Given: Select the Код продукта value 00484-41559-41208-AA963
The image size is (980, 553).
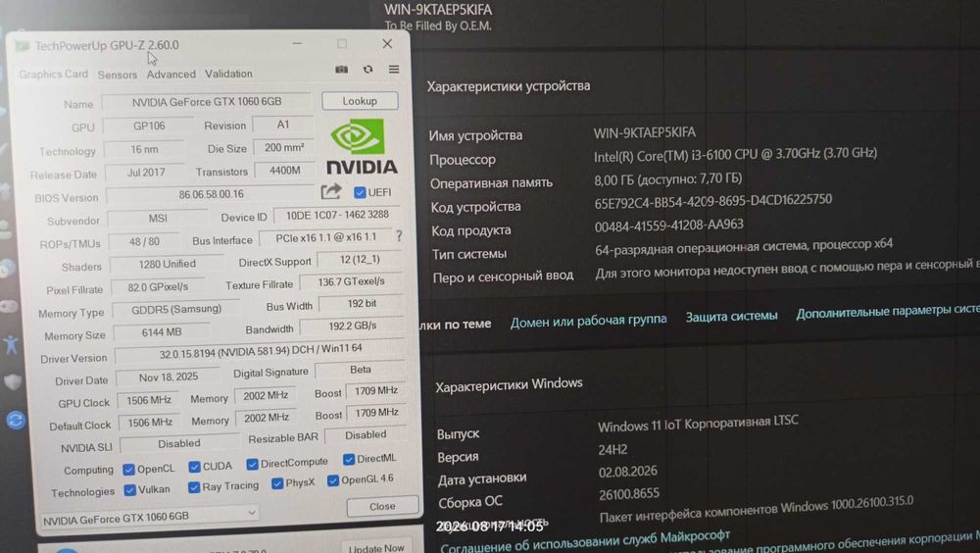Looking at the screenshot, I should [x=668, y=226].
